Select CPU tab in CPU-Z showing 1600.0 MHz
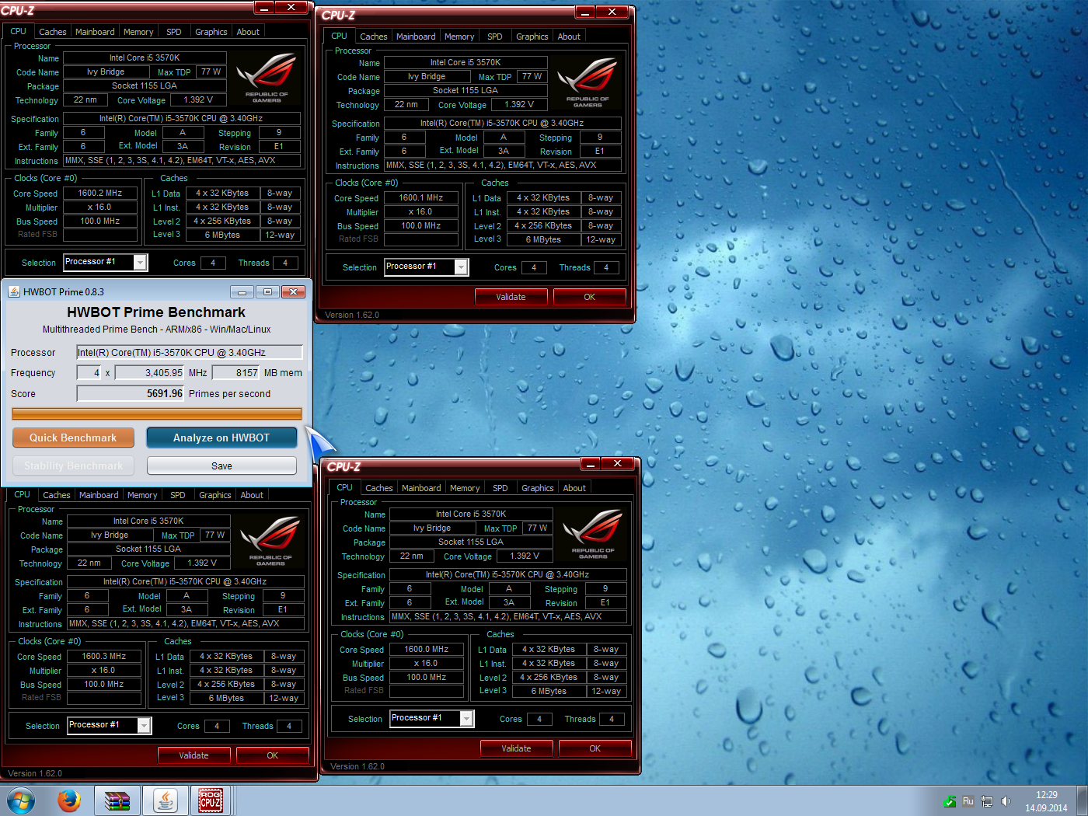The width and height of the screenshot is (1088, 816). (344, 487)
